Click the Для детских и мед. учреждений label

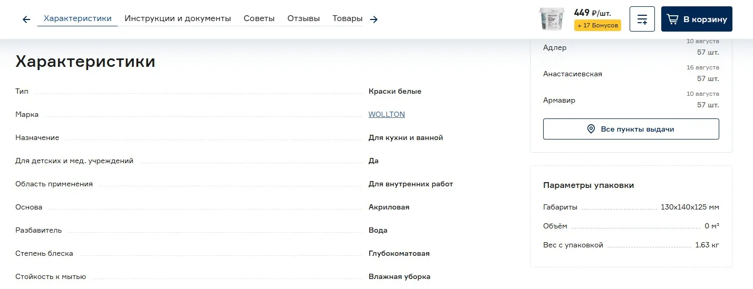point(74,161)
